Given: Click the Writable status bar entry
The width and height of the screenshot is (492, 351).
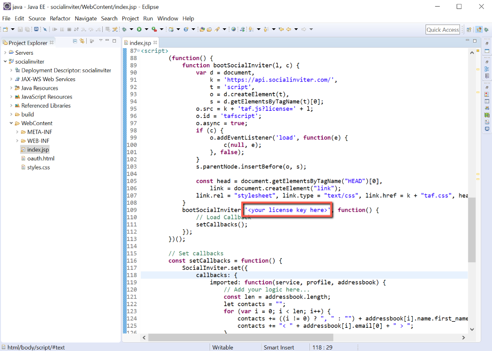Looking at the screenshot, I should point(222,347).
